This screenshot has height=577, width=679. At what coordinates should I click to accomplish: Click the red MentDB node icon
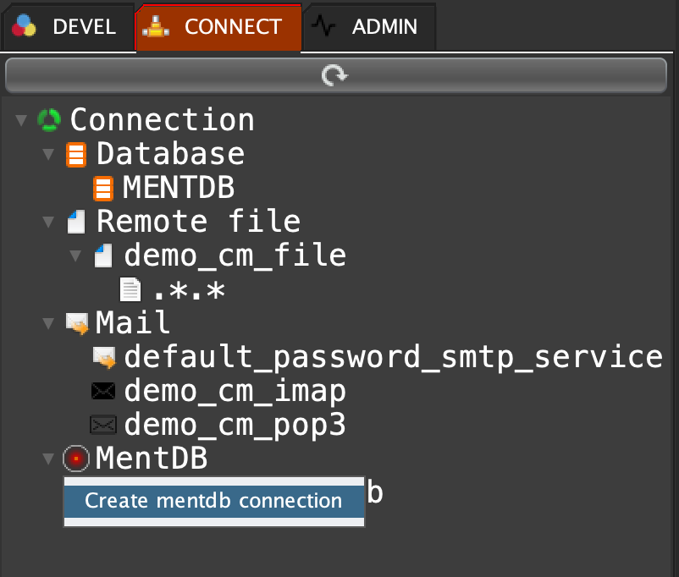point(76,459)
